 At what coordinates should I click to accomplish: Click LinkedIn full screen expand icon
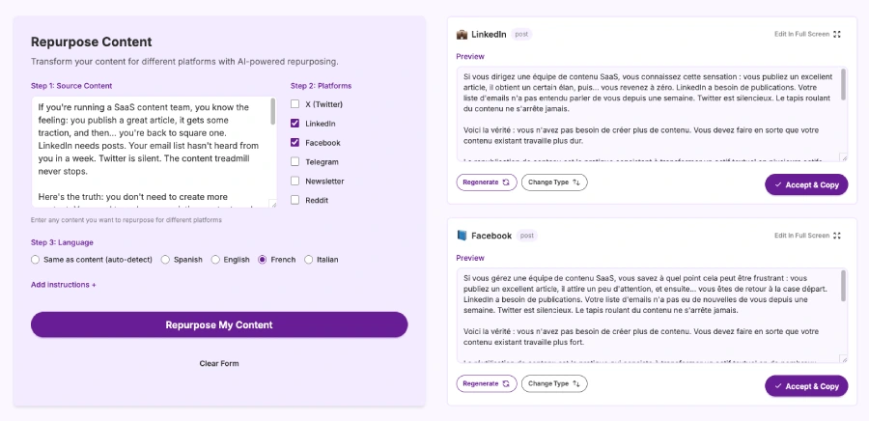837,35
